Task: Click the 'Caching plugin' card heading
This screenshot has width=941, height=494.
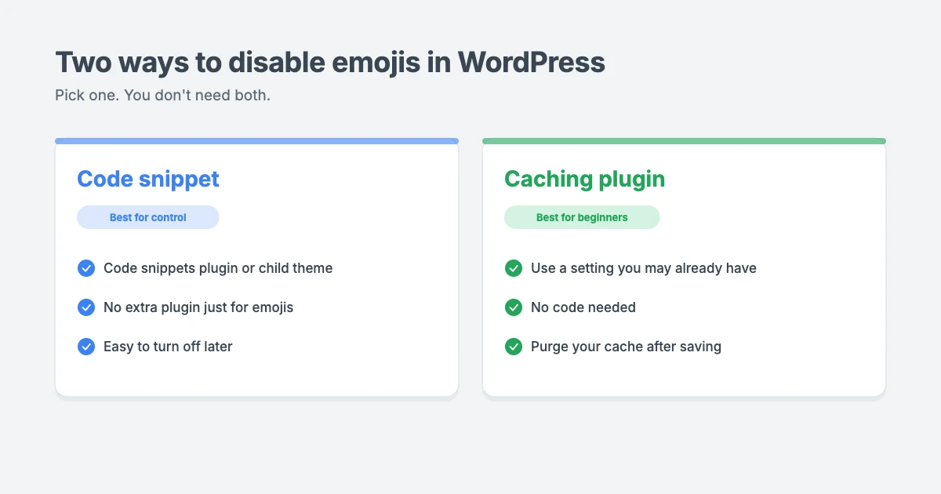Action: tap(584, 179)
